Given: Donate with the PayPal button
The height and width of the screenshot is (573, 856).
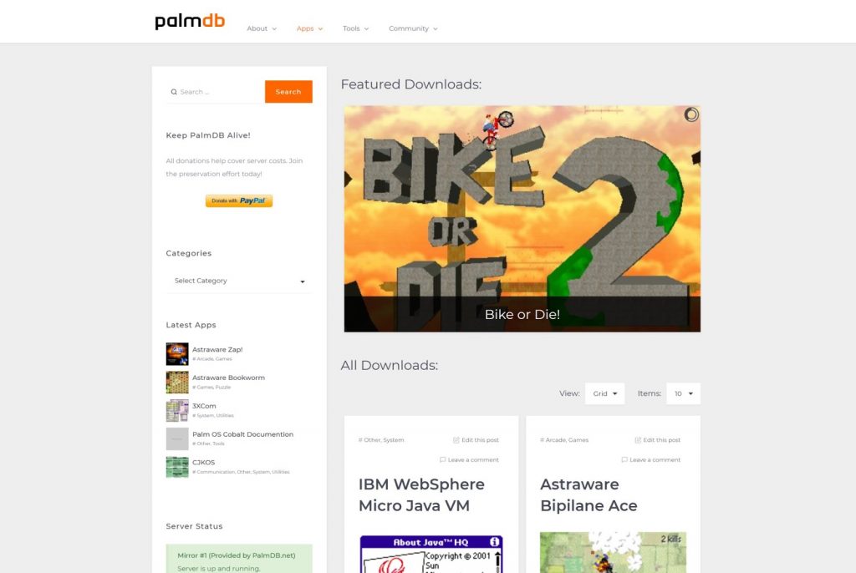Looking at the screenshot, I should pyautogui.click(x=238, y=200).
